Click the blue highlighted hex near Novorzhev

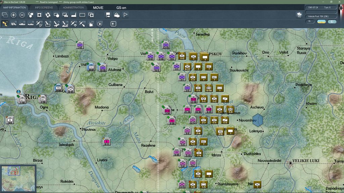(x=258, y=120)
